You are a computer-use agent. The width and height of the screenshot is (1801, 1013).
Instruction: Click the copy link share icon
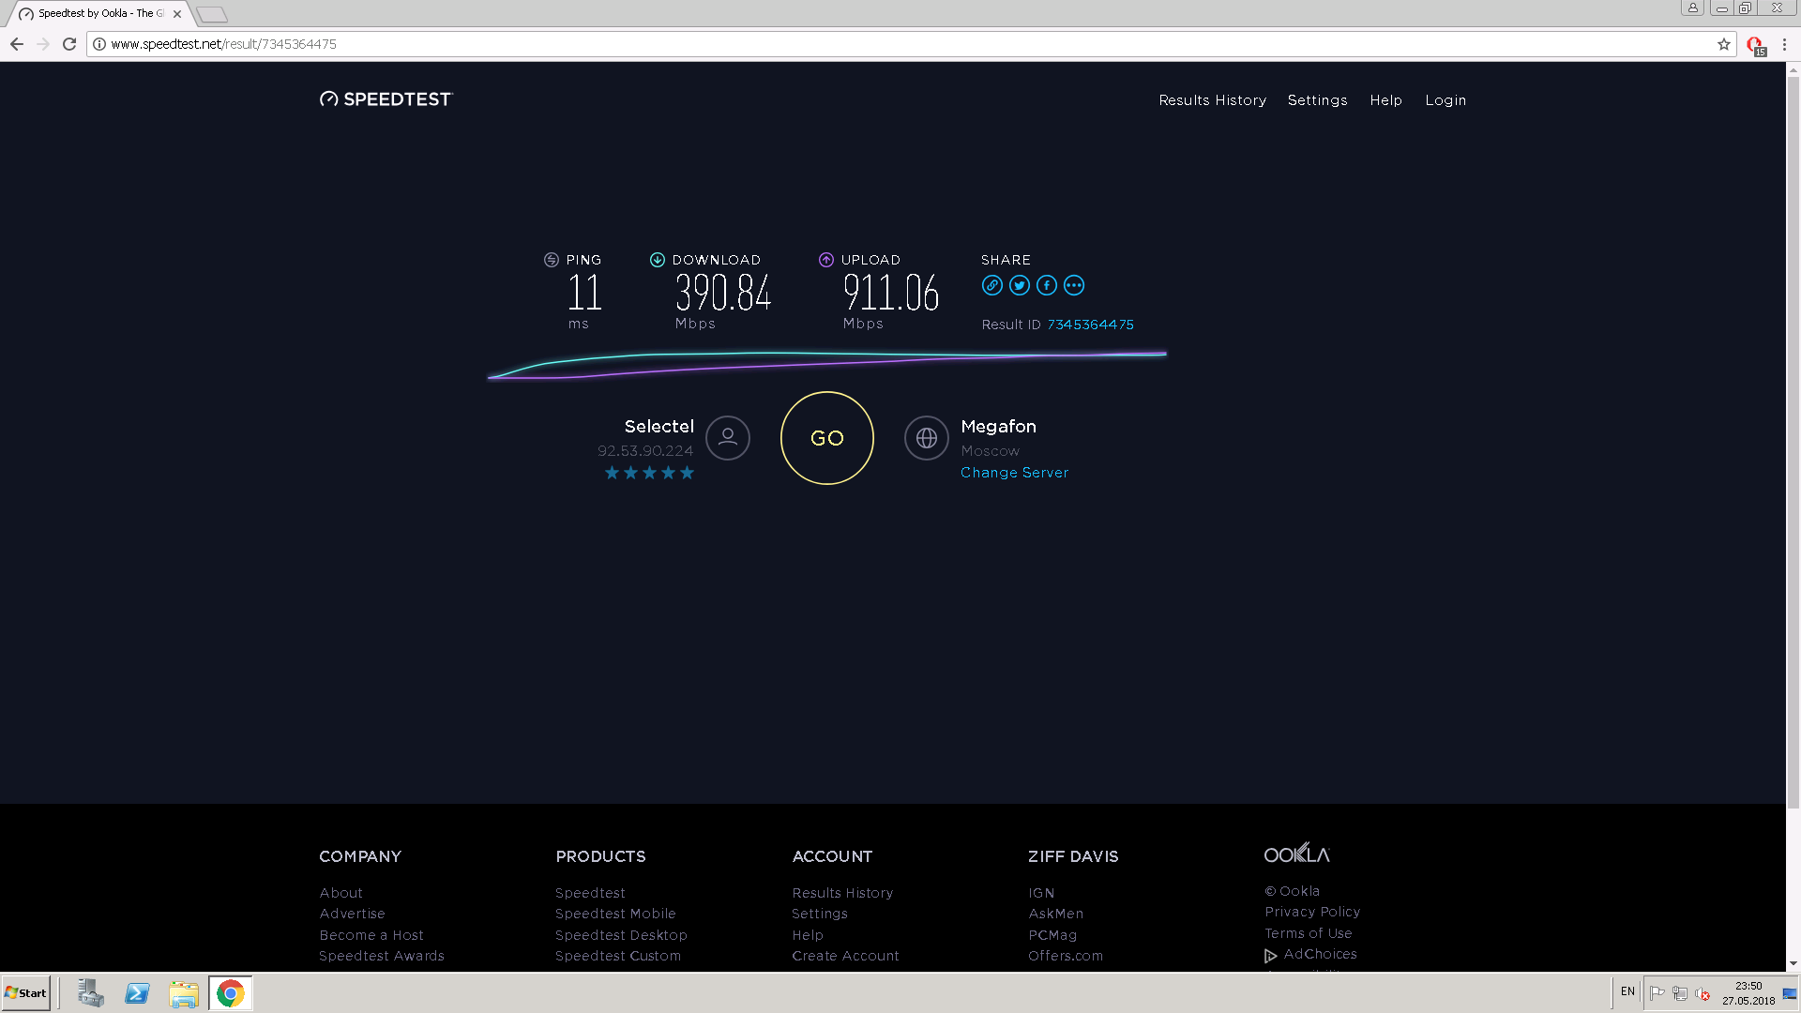pos(991,285)
